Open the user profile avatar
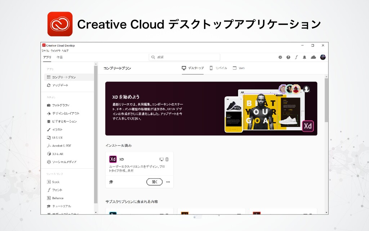The height and width of the screenshot is (231, 369). [x=323, y=57]
